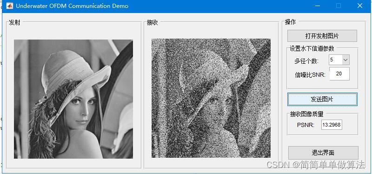Click the noisy received image
Screen dimensions: 372x174
(x=211, y=98)
